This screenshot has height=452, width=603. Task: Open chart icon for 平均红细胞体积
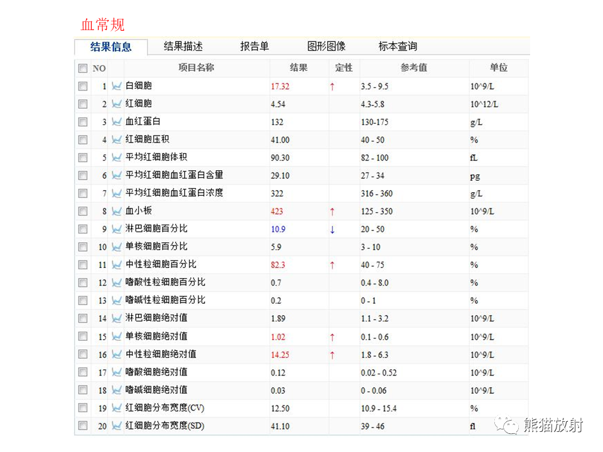tap(117, 158)
